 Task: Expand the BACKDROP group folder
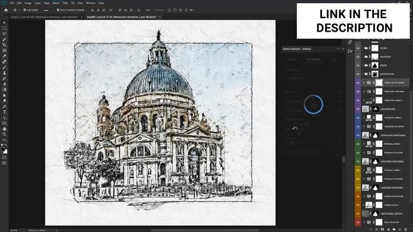coord(363,57)
